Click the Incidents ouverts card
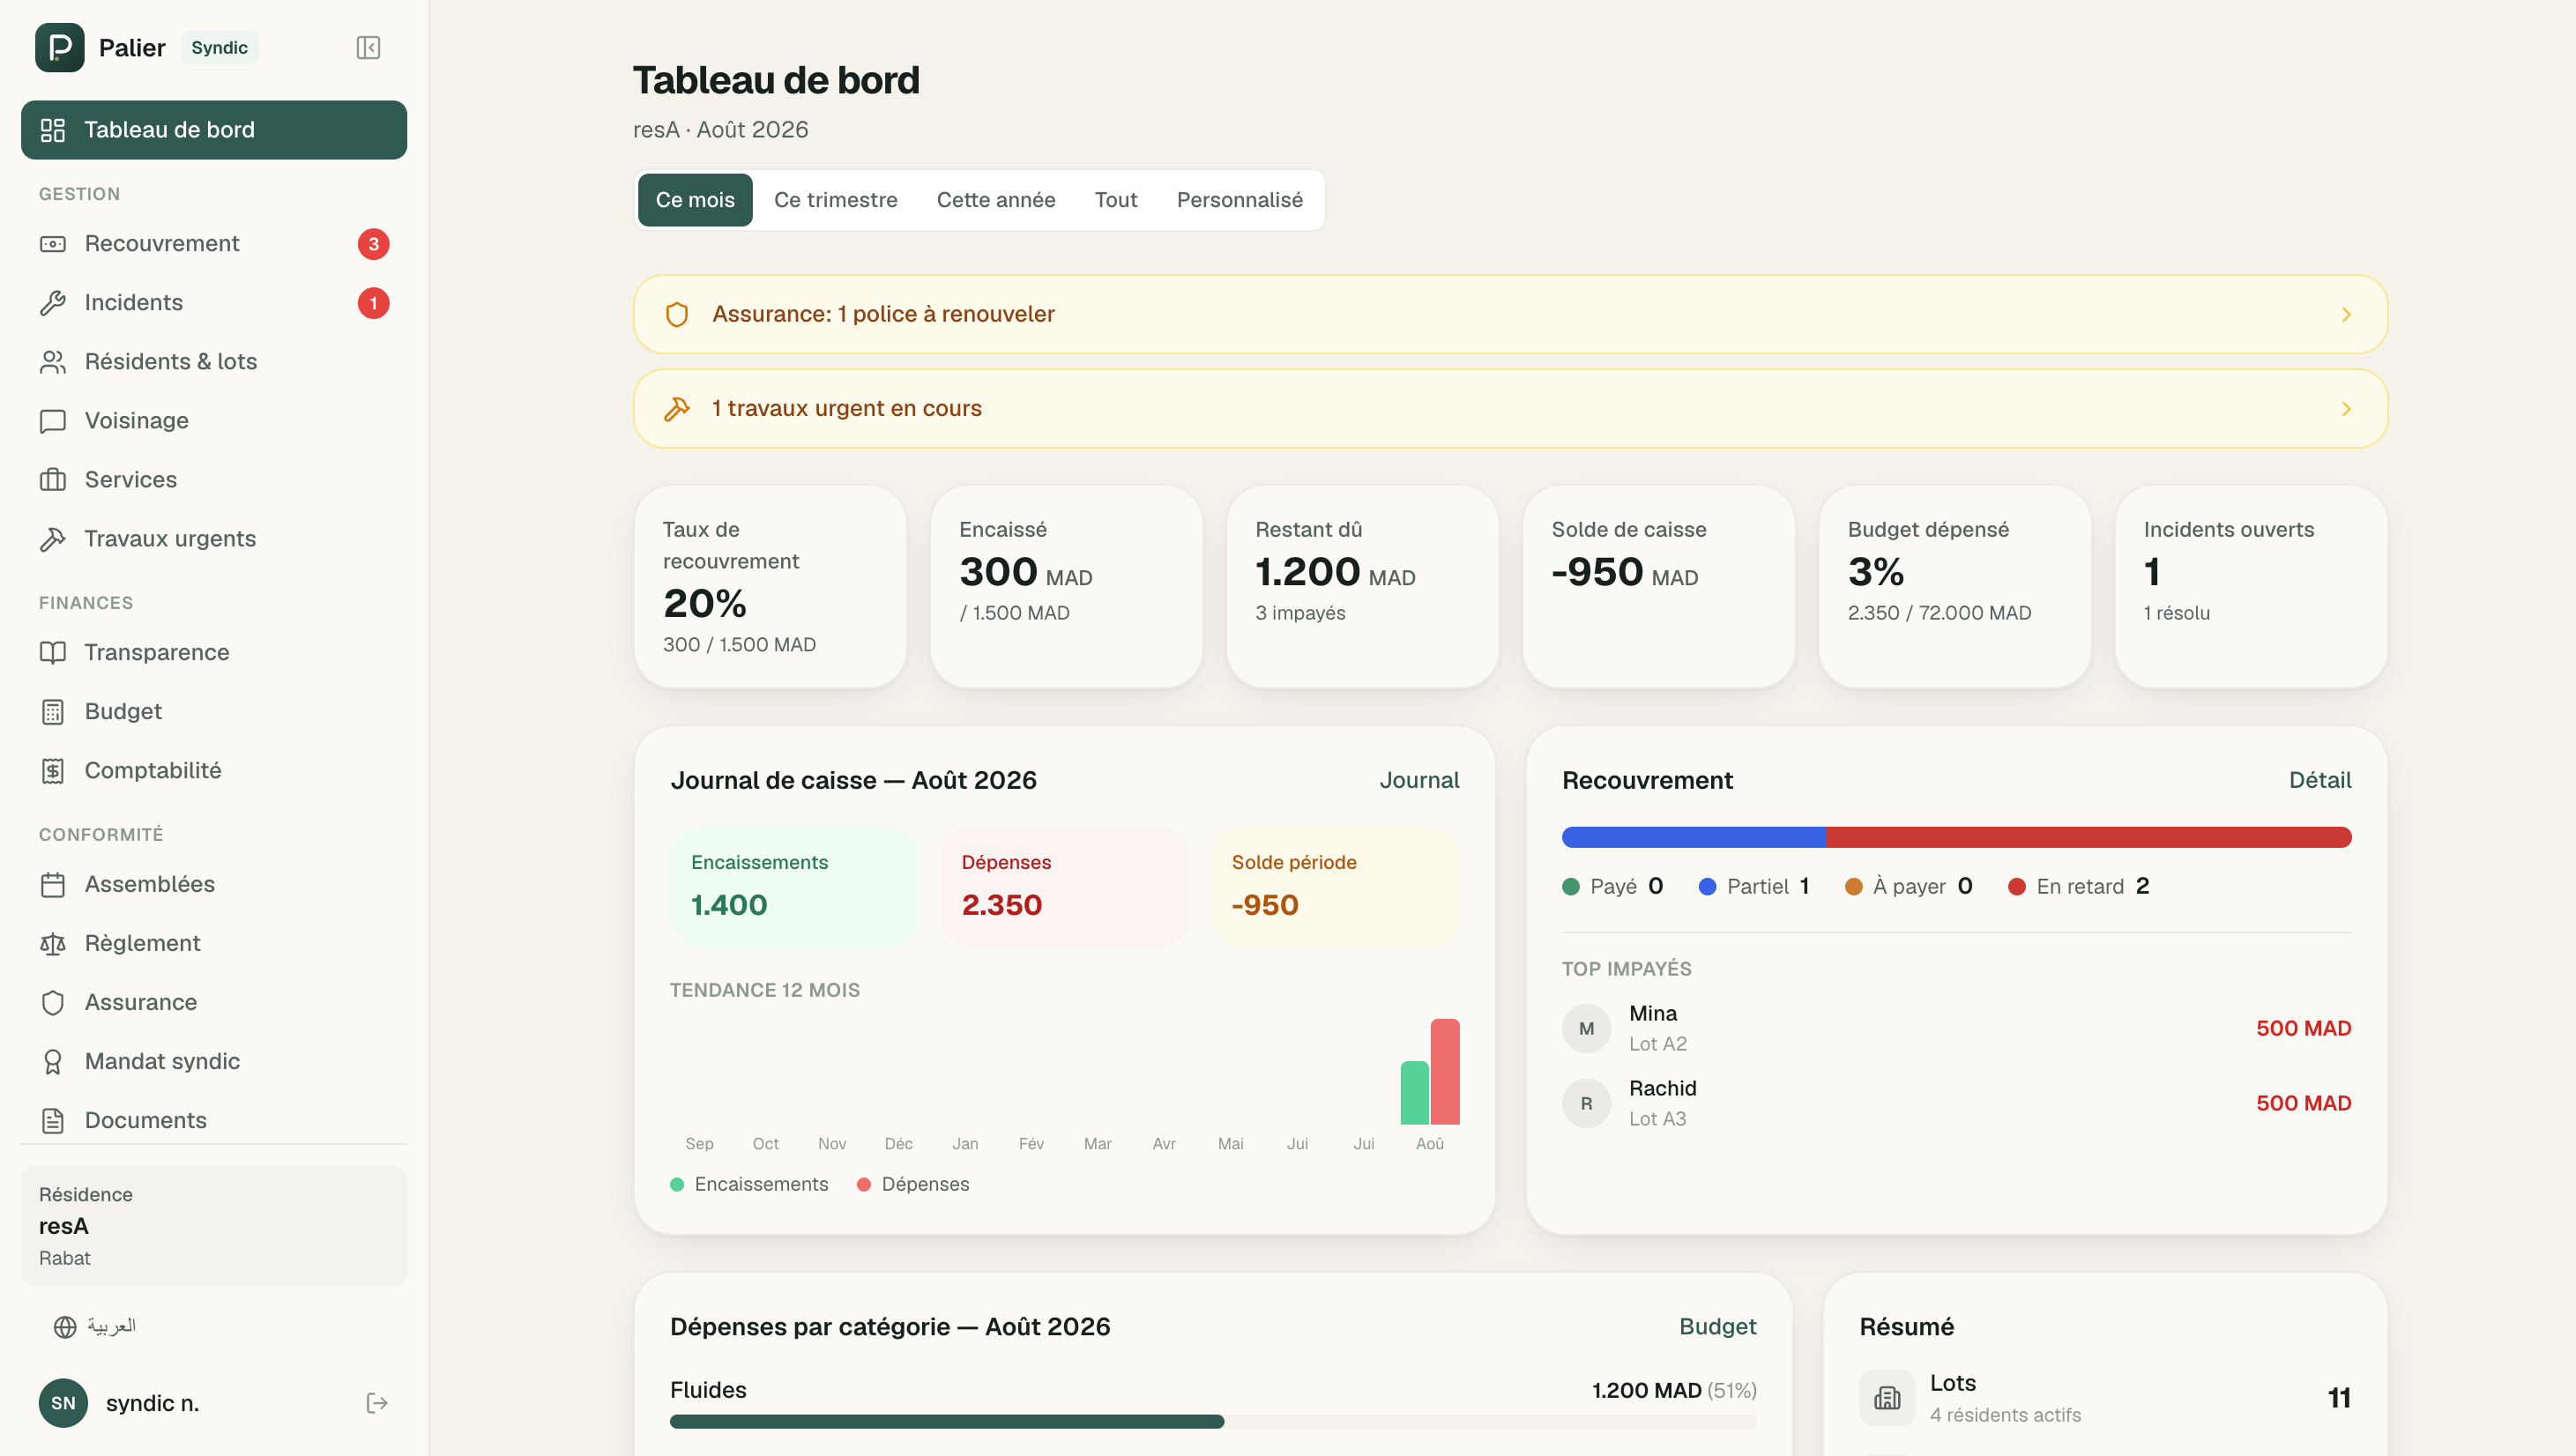2576x1456 pixels. 2251,587
